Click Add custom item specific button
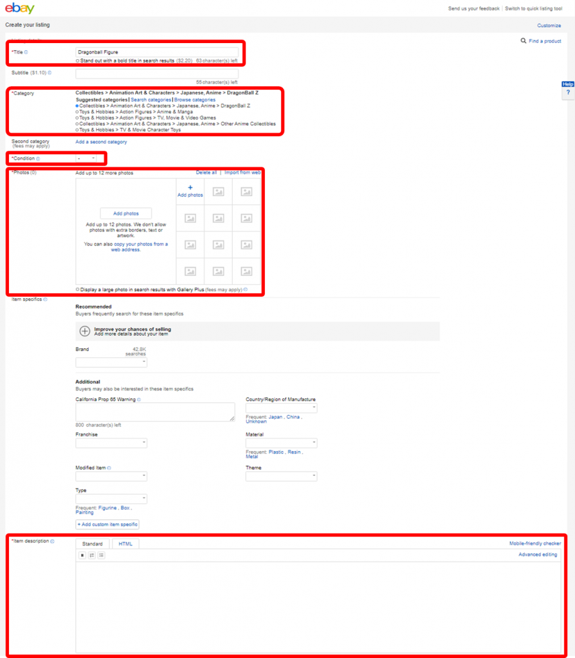Image resolution: width=575 pixels, height=658 pixels. tap(107, 524)
